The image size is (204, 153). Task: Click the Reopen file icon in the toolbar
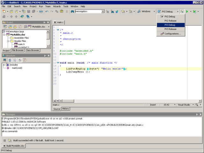pos(16,11)
